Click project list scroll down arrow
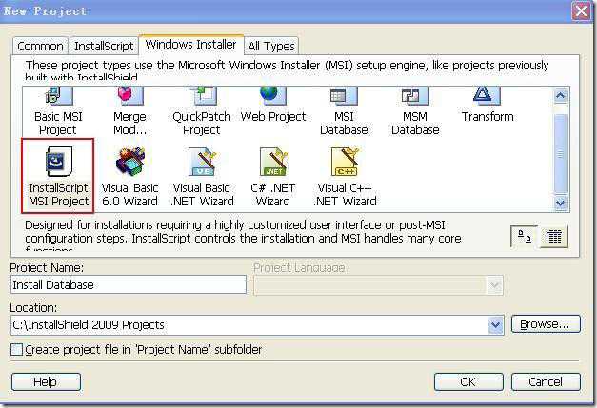Image resolution: width=597 pixels, height=408 pixels. tap(560, 204)
